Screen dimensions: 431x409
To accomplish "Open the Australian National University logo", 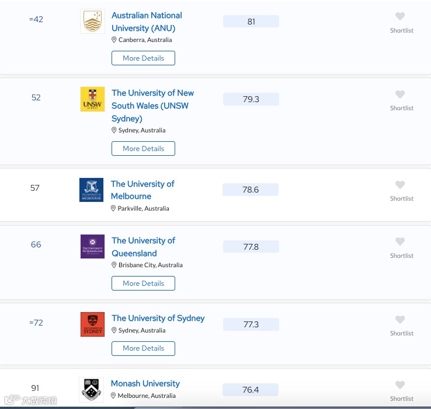I will point(92,22).
